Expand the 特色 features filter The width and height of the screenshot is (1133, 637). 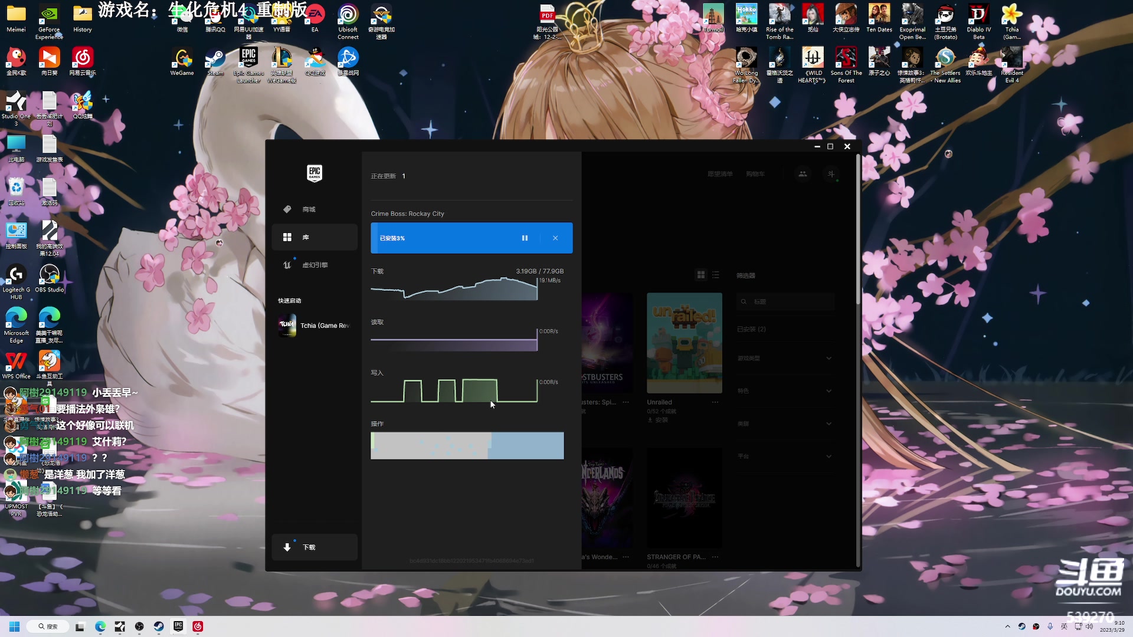[785, 390]
